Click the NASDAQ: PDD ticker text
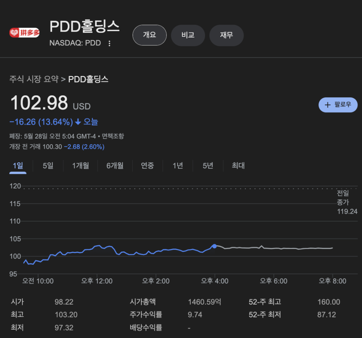 (x=75, y=43)
